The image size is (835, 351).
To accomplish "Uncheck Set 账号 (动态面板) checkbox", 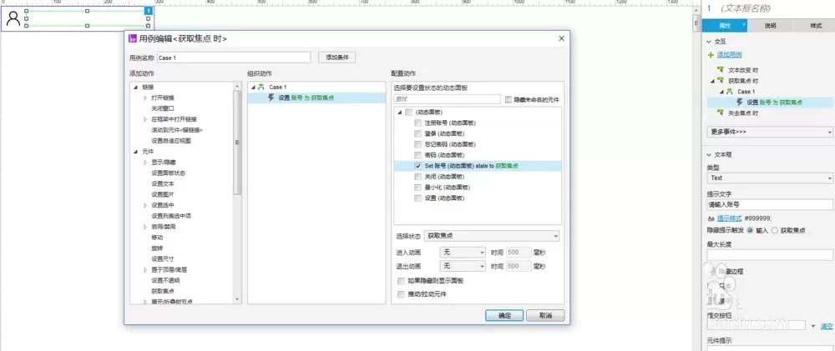I will [x=418, y=166].
